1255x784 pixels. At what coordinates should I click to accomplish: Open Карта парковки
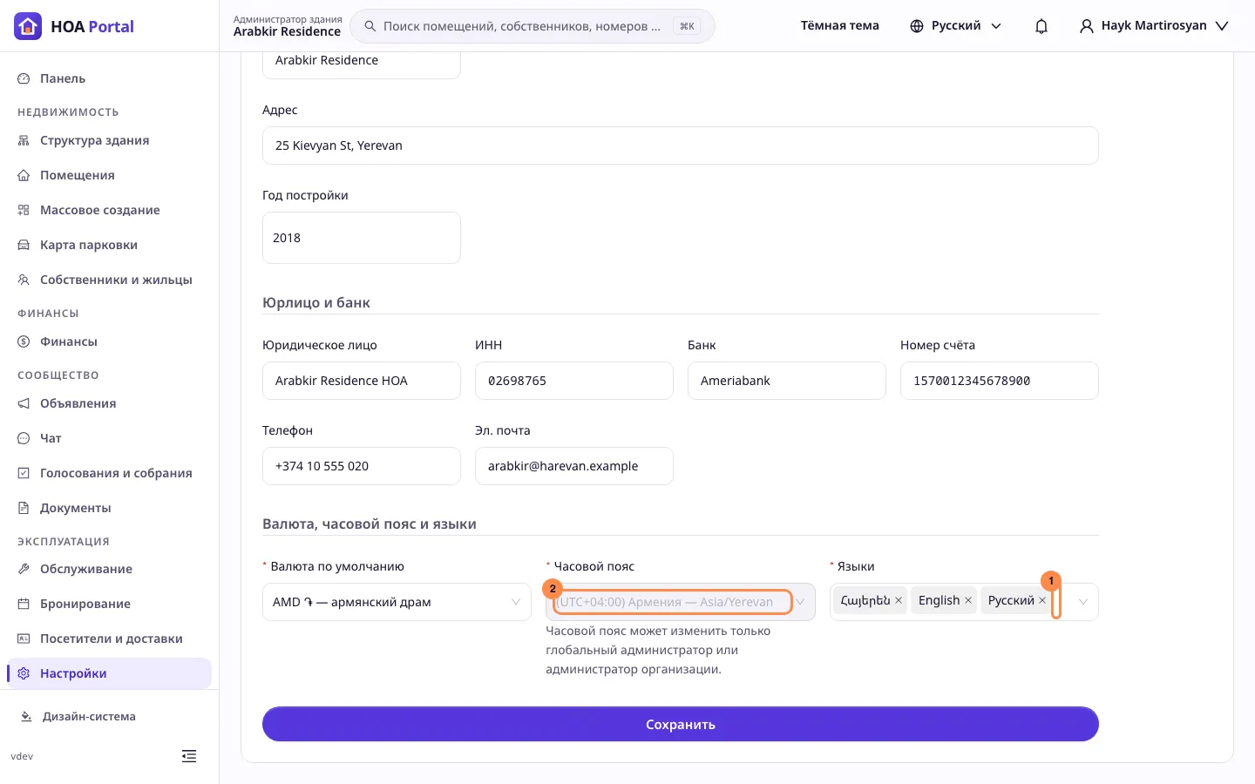109,245
